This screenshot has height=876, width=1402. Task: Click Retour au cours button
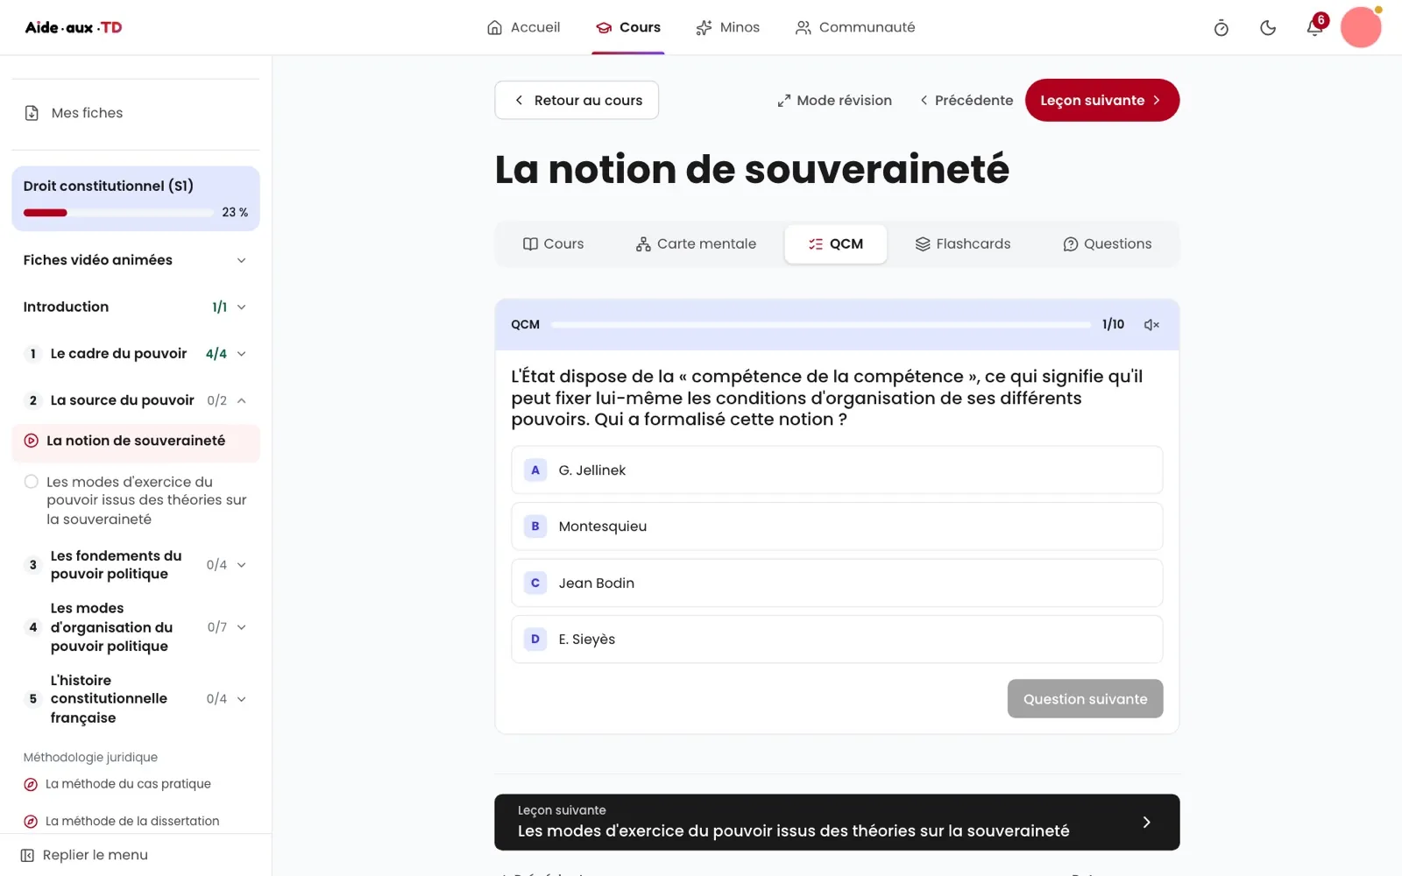tap(577, 101)
